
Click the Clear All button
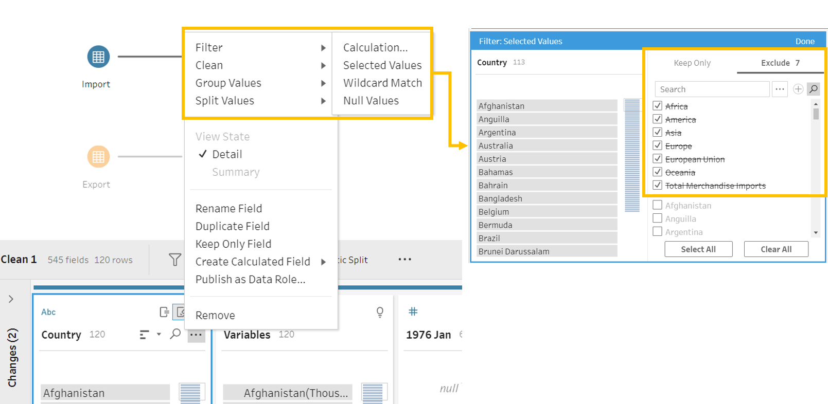click(776, 249)
